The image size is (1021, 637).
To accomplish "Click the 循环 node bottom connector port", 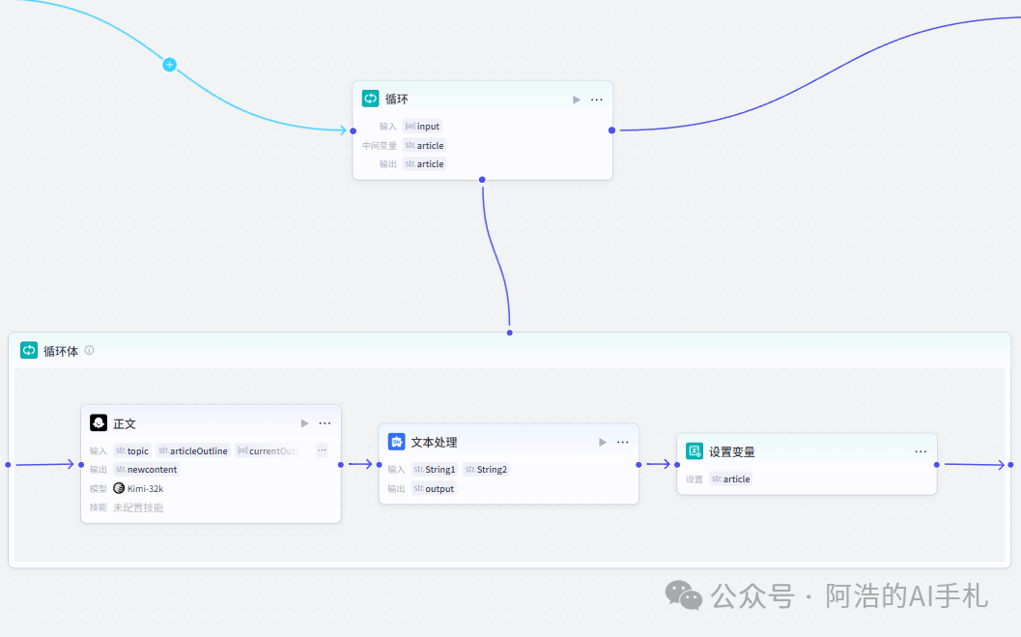I will tap(482, 180).
